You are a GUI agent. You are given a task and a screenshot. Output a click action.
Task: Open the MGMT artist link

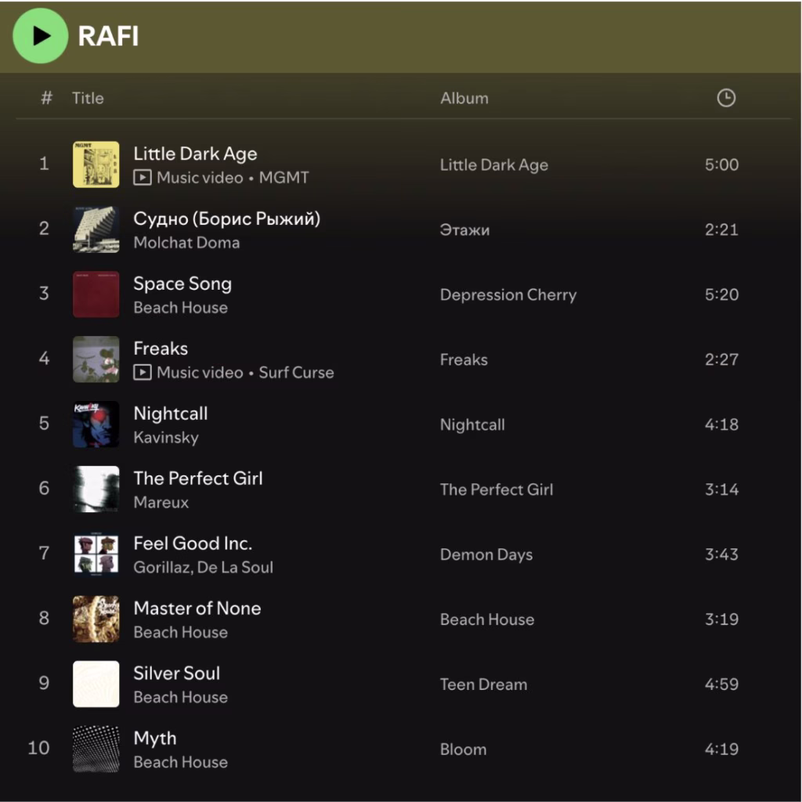pos(284,178)
